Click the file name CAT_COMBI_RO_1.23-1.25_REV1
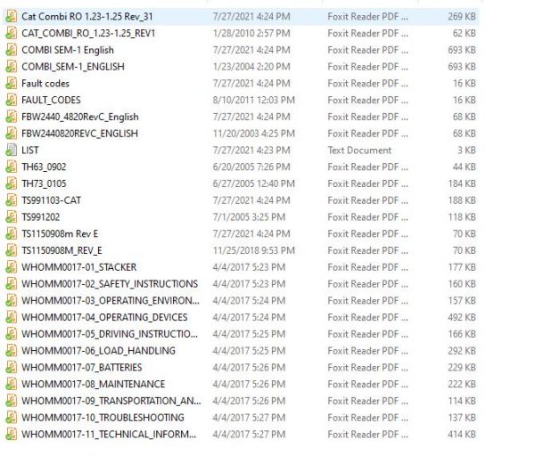This screenshot has height=456, width=535. [88, 33]
